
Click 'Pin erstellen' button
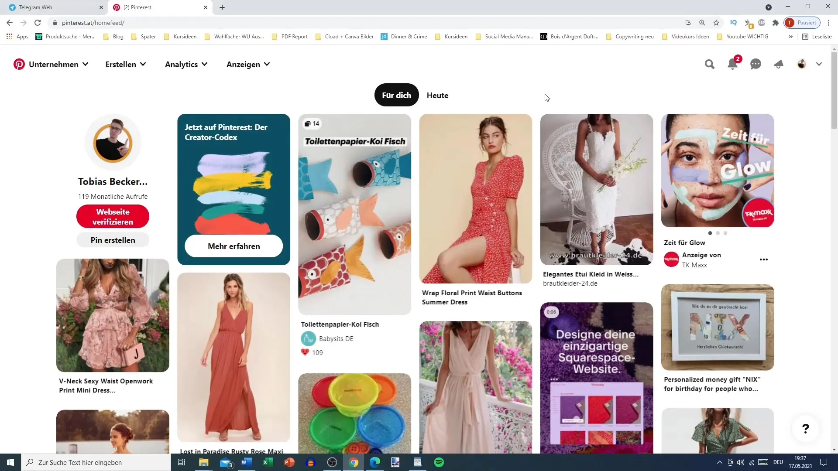click(113, 239)
